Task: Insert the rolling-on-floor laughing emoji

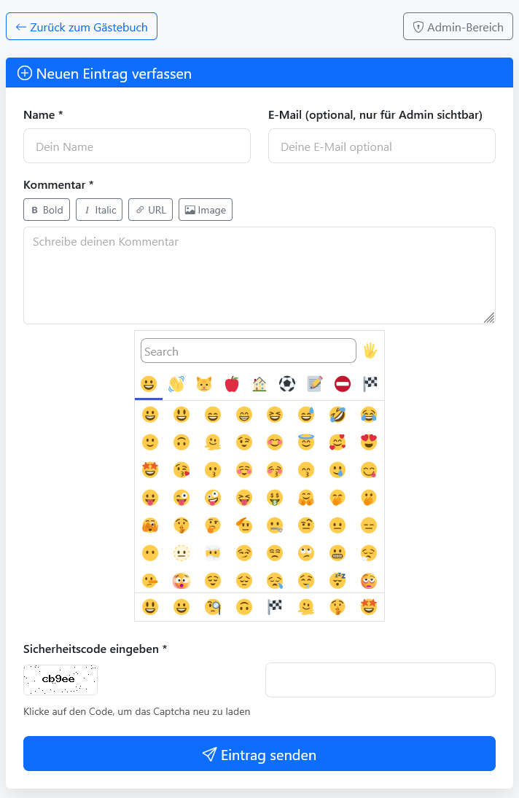Action: (337, 415)
